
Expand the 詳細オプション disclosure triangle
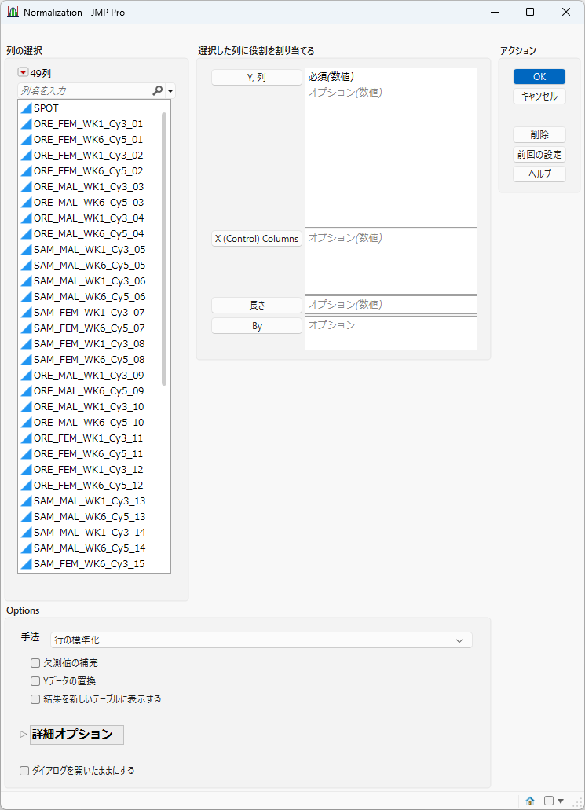[x=24, y=734]
